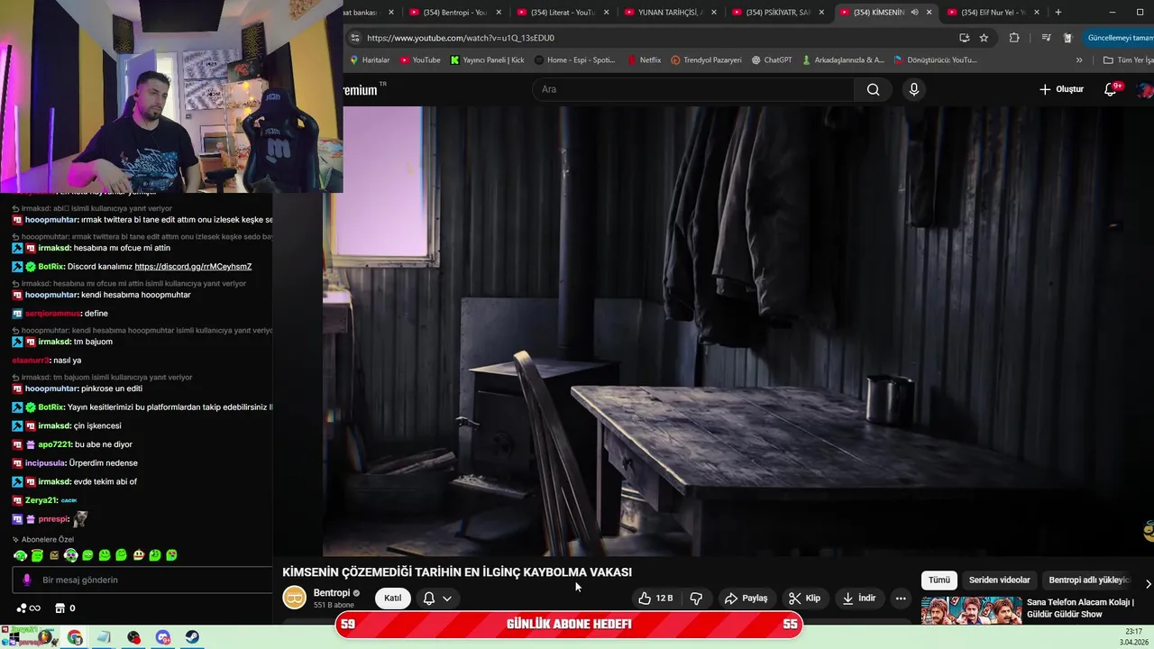The width and height of the screenshot is (1154, 649).
Task: Open the channel notification bell dropdown
Action: 437,599
